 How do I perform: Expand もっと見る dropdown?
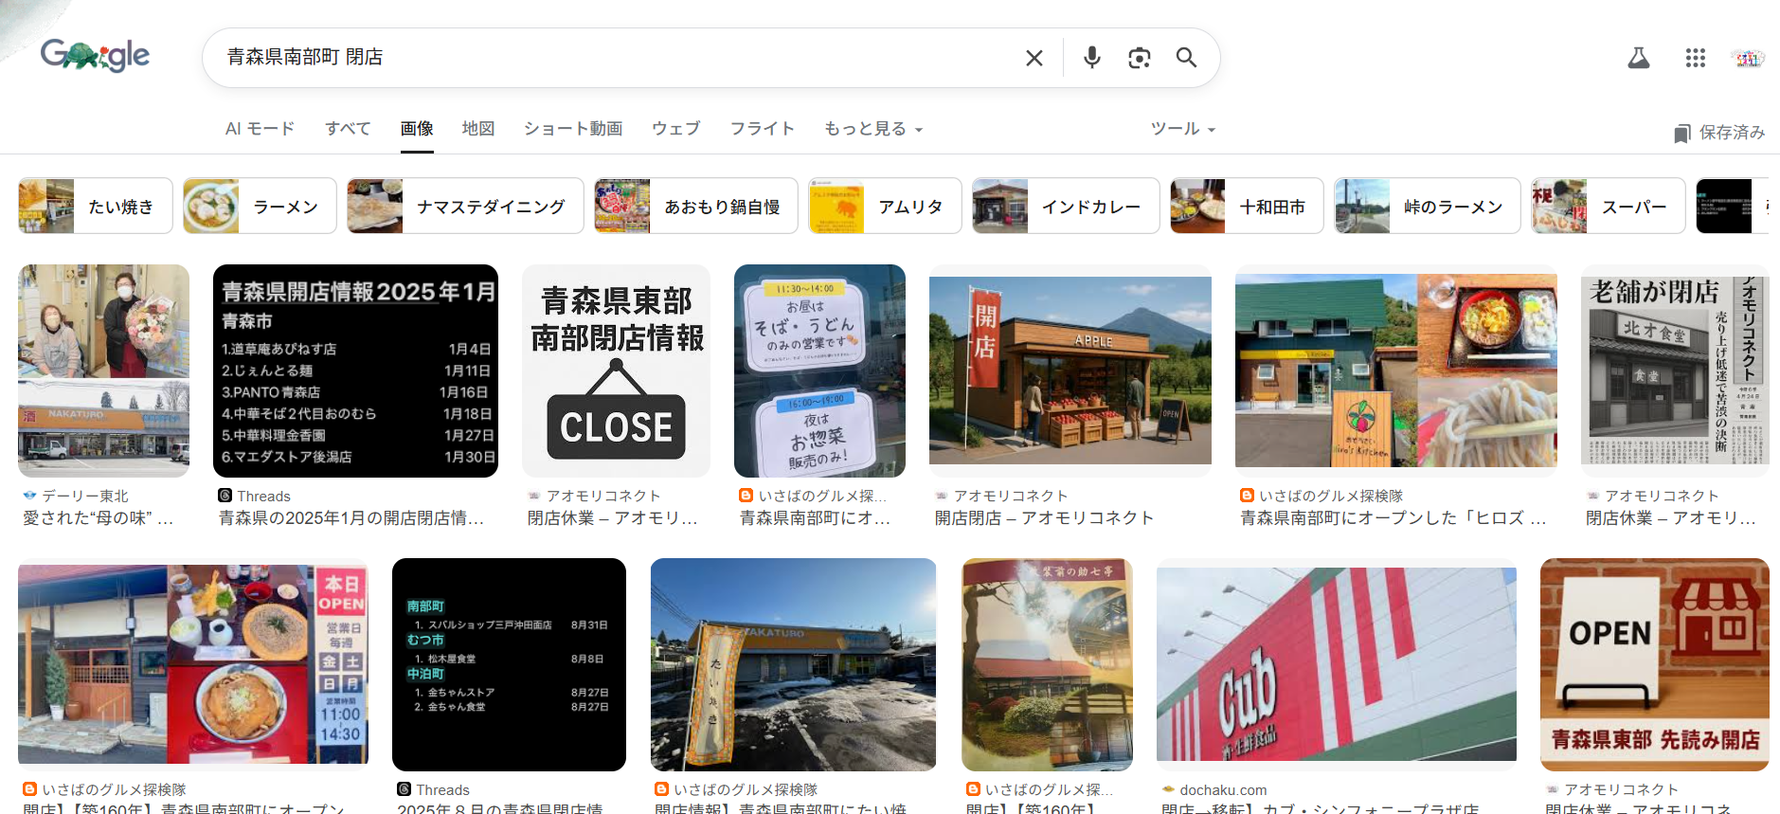tap(873, 128)
